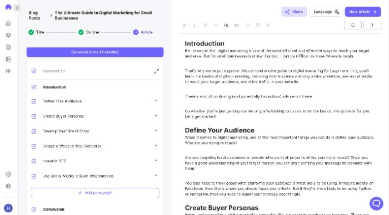This screenshot has width=389, height=215.
Task: Expand the Use Social Media chevron
Action: pyautogui.click(x=156, y=176)
